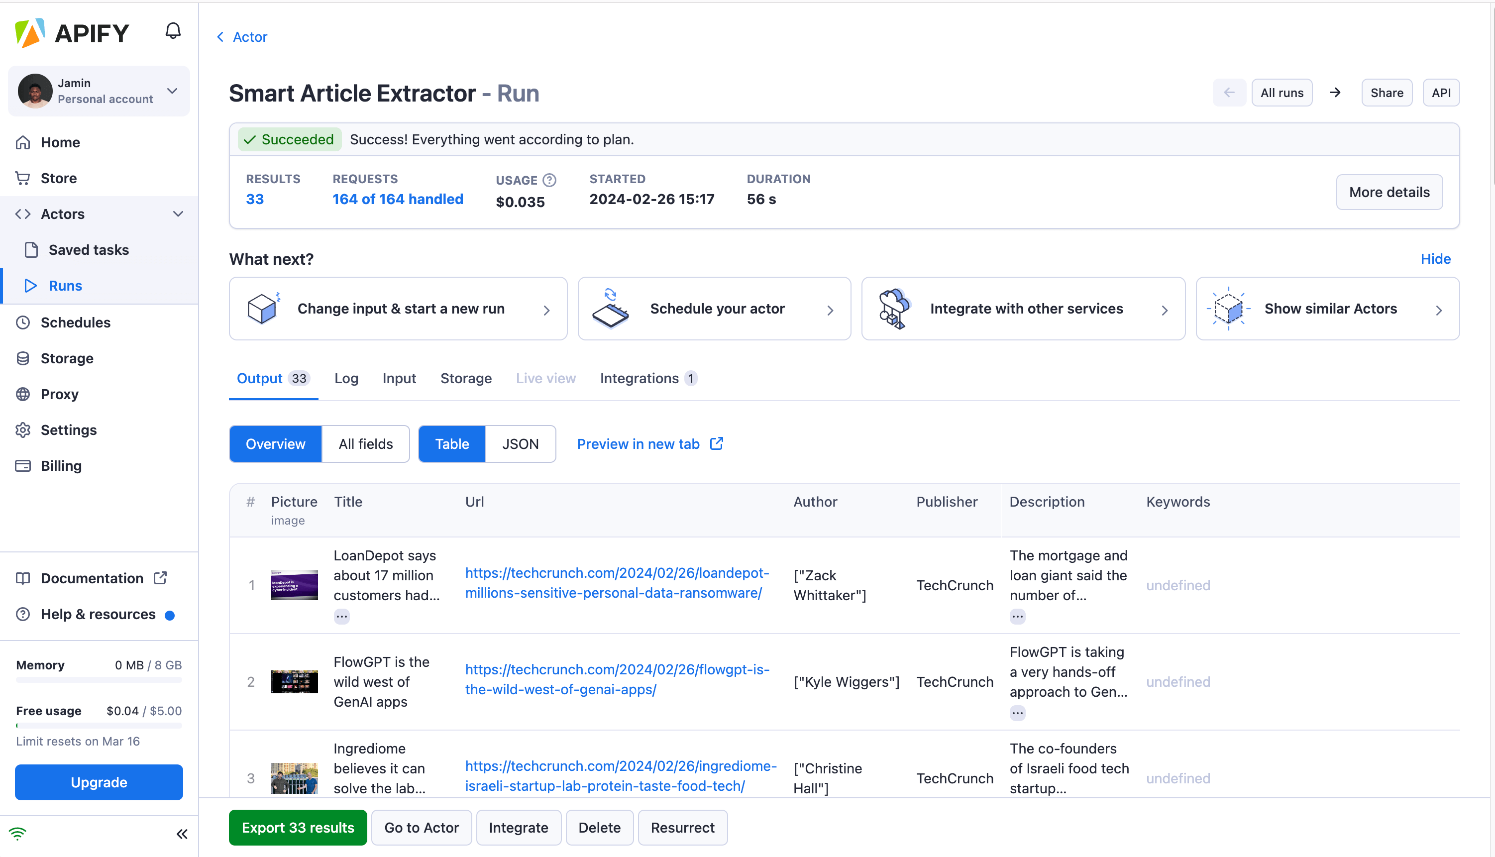The height and width of the screenshot is (857, 1495).
Task: Open the Apify Store from the sidebar
Action: 59,178
